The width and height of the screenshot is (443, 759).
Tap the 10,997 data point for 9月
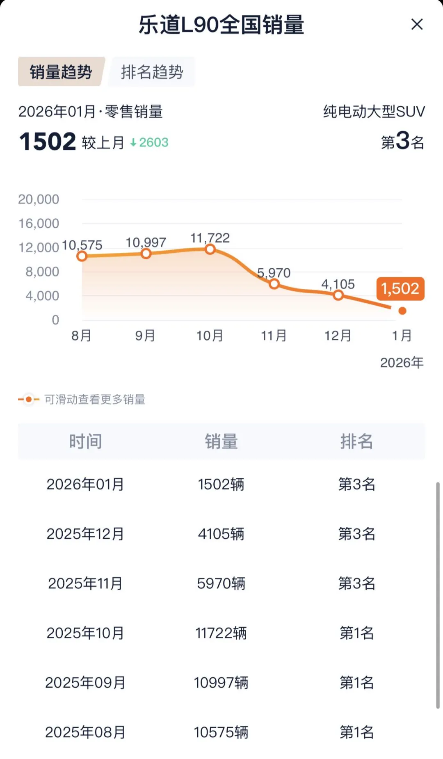coord(146,254)
